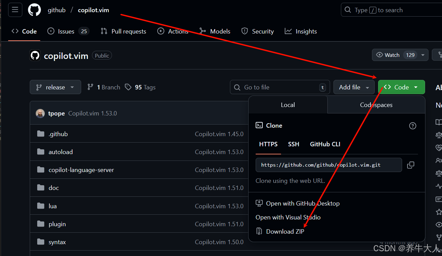Open the copilot.vim breadcrumb link

(x=93, y=10)
